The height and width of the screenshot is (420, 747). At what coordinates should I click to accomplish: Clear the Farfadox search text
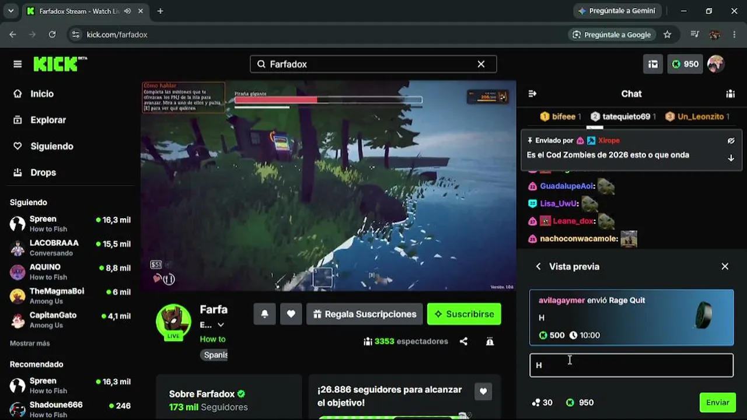tap(481, 64)
